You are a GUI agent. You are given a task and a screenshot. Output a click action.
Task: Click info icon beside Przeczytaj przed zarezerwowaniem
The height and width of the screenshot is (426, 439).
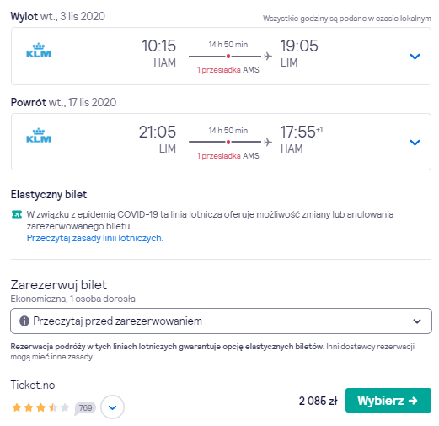pos(24,321)
